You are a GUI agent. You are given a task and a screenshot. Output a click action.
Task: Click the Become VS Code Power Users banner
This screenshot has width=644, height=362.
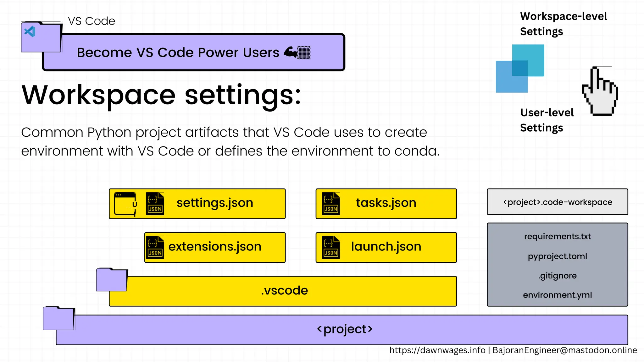[193, 52]
